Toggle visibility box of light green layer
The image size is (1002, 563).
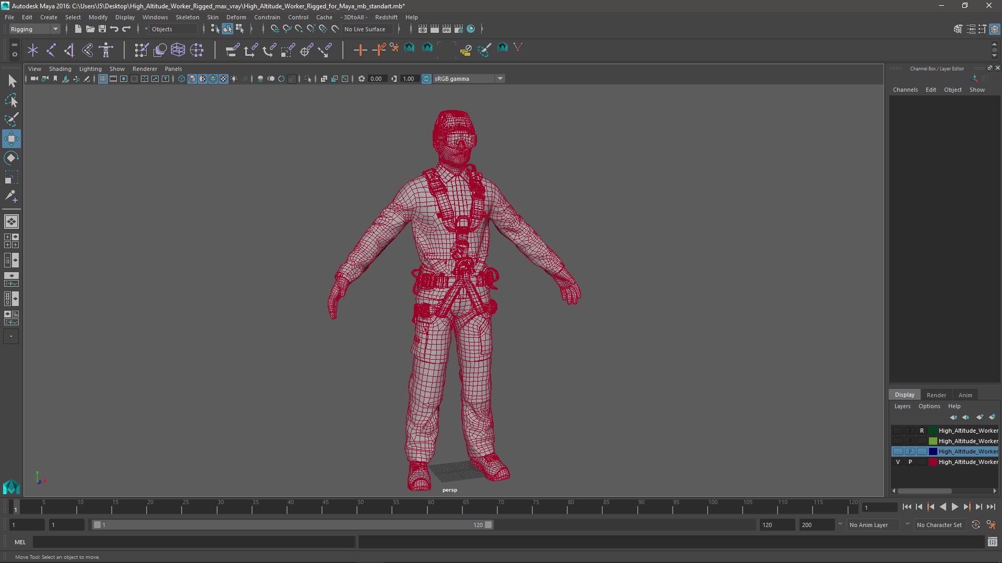click(x=898, y=441)
